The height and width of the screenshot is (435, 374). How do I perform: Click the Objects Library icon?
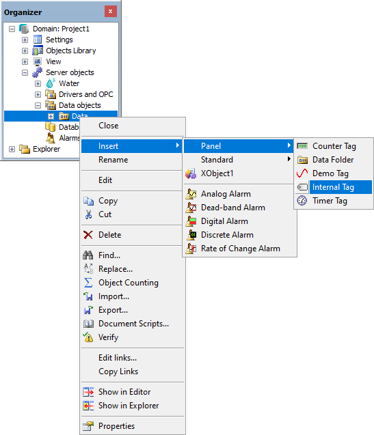(x=38, y=51)
